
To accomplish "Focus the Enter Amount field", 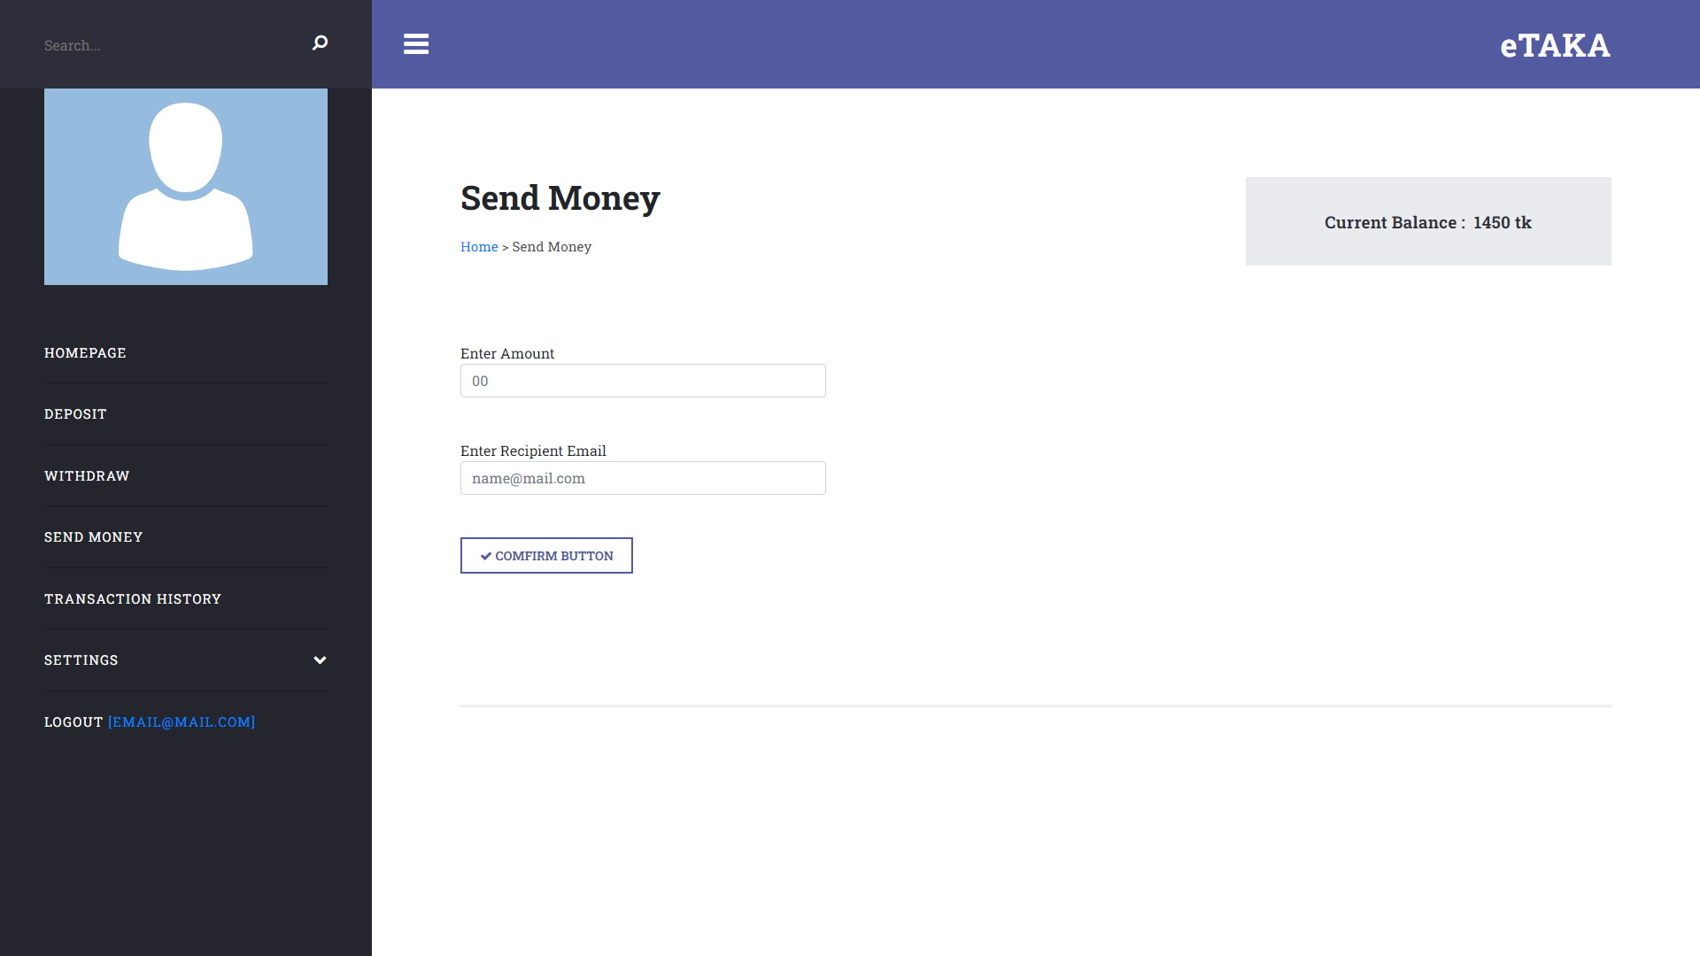I will tap(643, 381).
